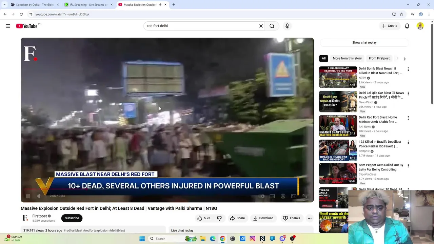Close the Massive Explosion YouTube tab

tap(165, 5)
